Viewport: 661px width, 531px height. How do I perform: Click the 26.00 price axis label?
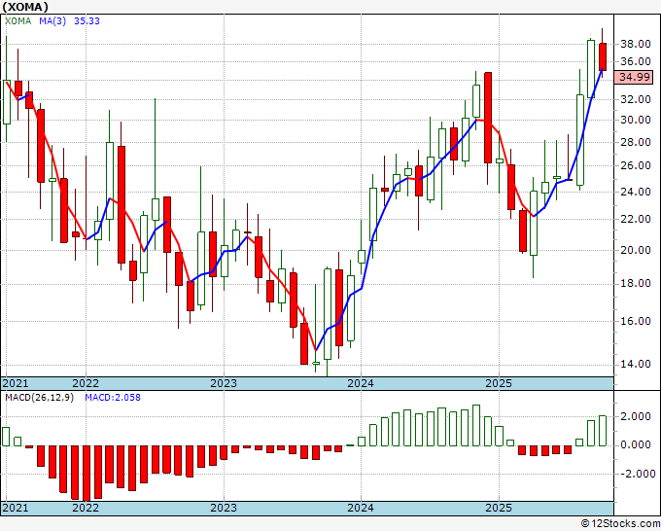click(636, 165)
